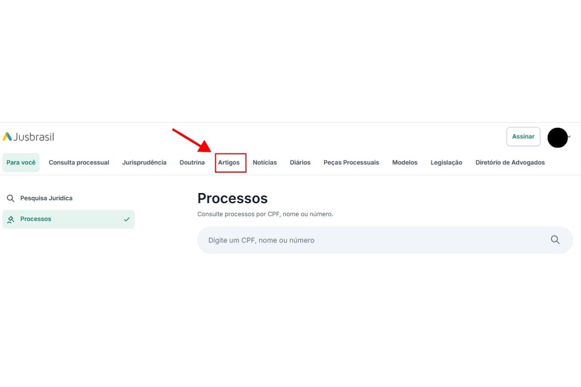Open the profile avatar menu
The height and width of the screenshot is (387, 581).
557,138
